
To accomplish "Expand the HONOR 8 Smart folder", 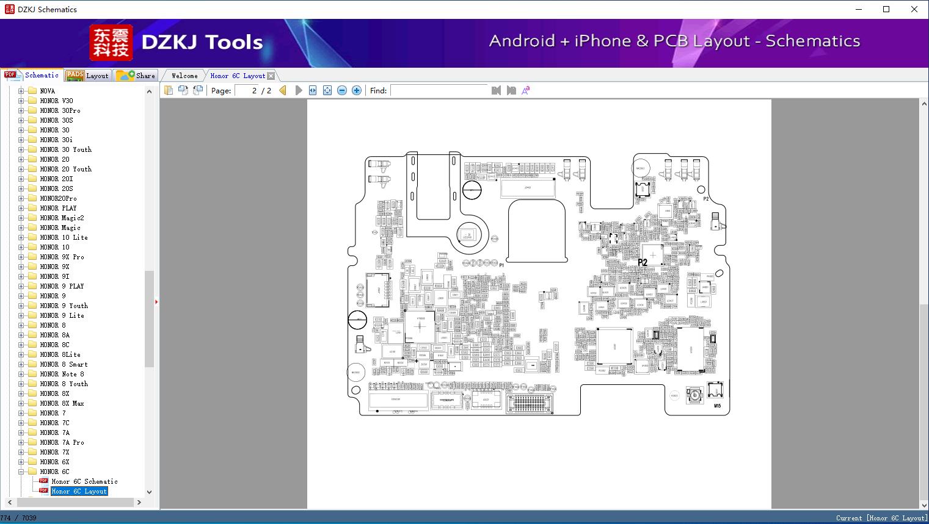I will [x=21, y=364].
